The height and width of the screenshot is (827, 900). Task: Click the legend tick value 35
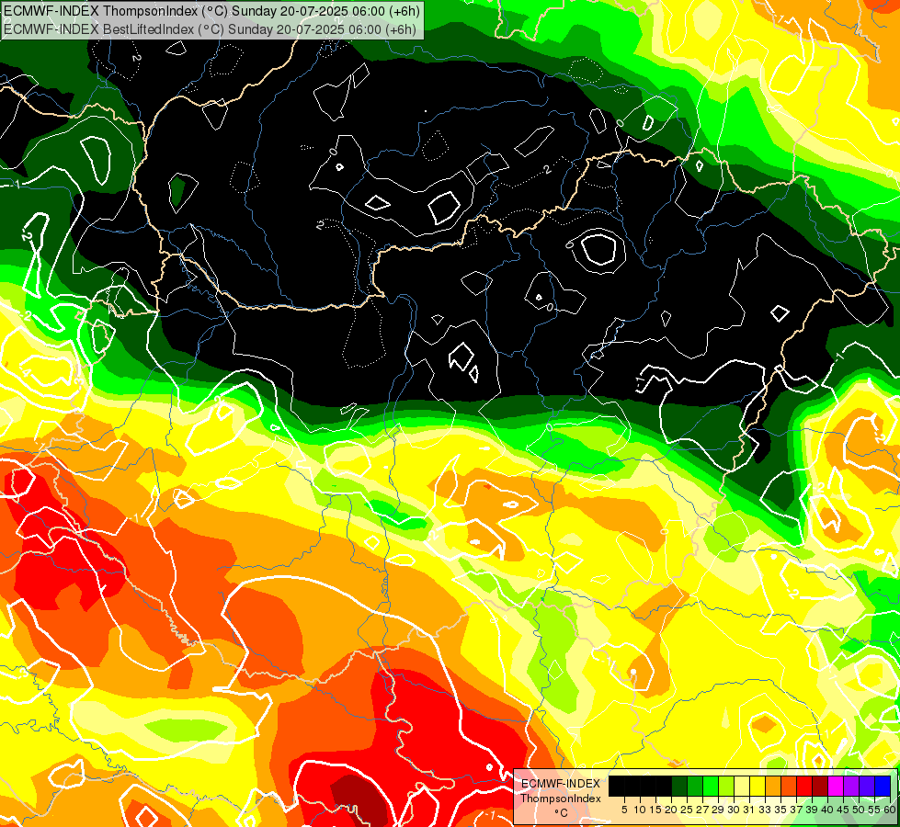coord(780,810)
